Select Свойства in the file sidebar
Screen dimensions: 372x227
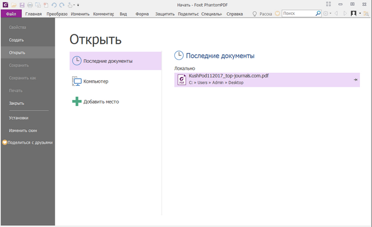pos(17,27)
